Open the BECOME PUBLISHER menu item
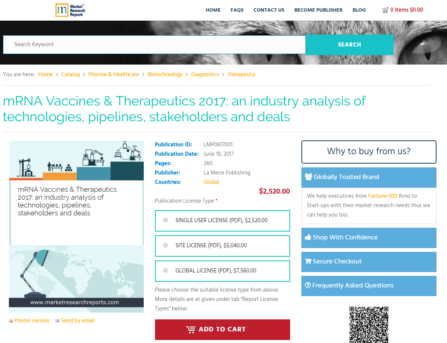This screenshot has height=343, width=447. click(x=318, y=10)
